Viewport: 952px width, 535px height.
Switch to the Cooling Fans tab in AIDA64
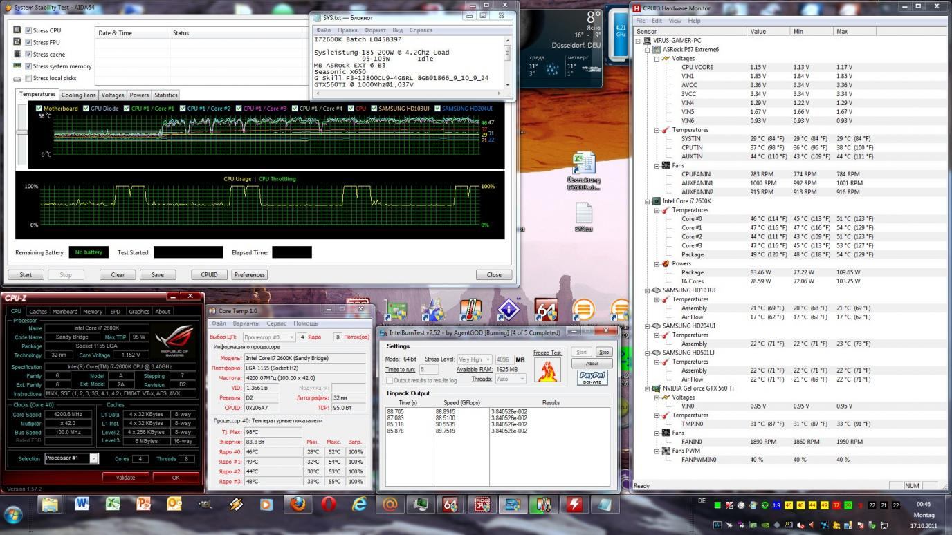[x=79, y=95]
